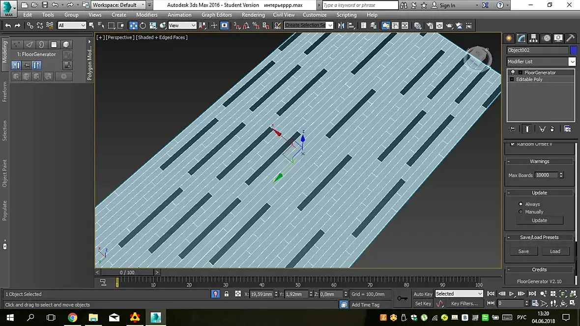Screen dimensions: 580x326
Task: Click the Auto Key button
Action: 422,294
